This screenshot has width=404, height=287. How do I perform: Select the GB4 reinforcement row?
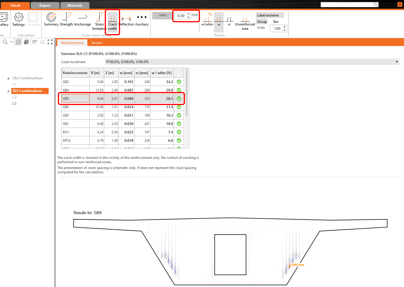[x=123, y=90]
